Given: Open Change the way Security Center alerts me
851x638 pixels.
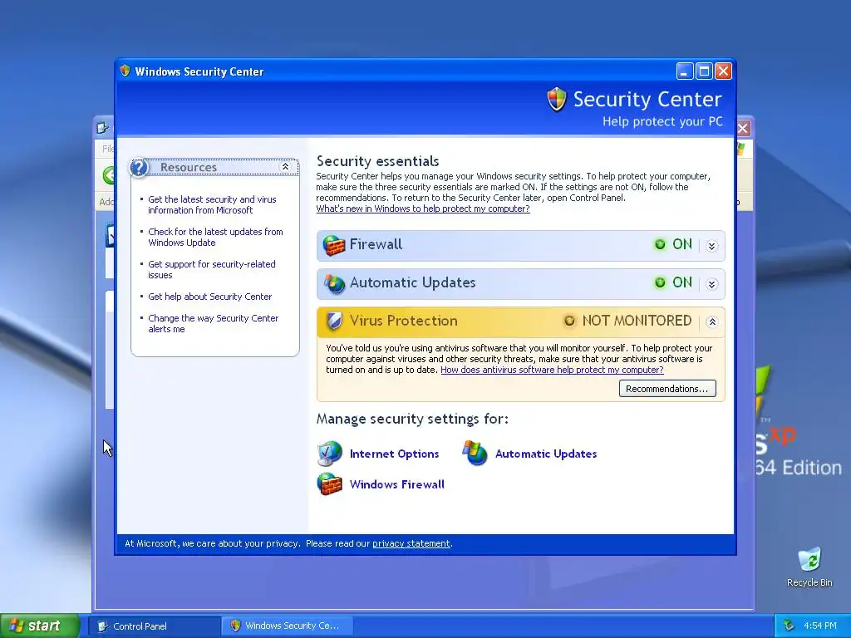Looking at the screenshot, I should pyautogui.click(x=214, y=324).
